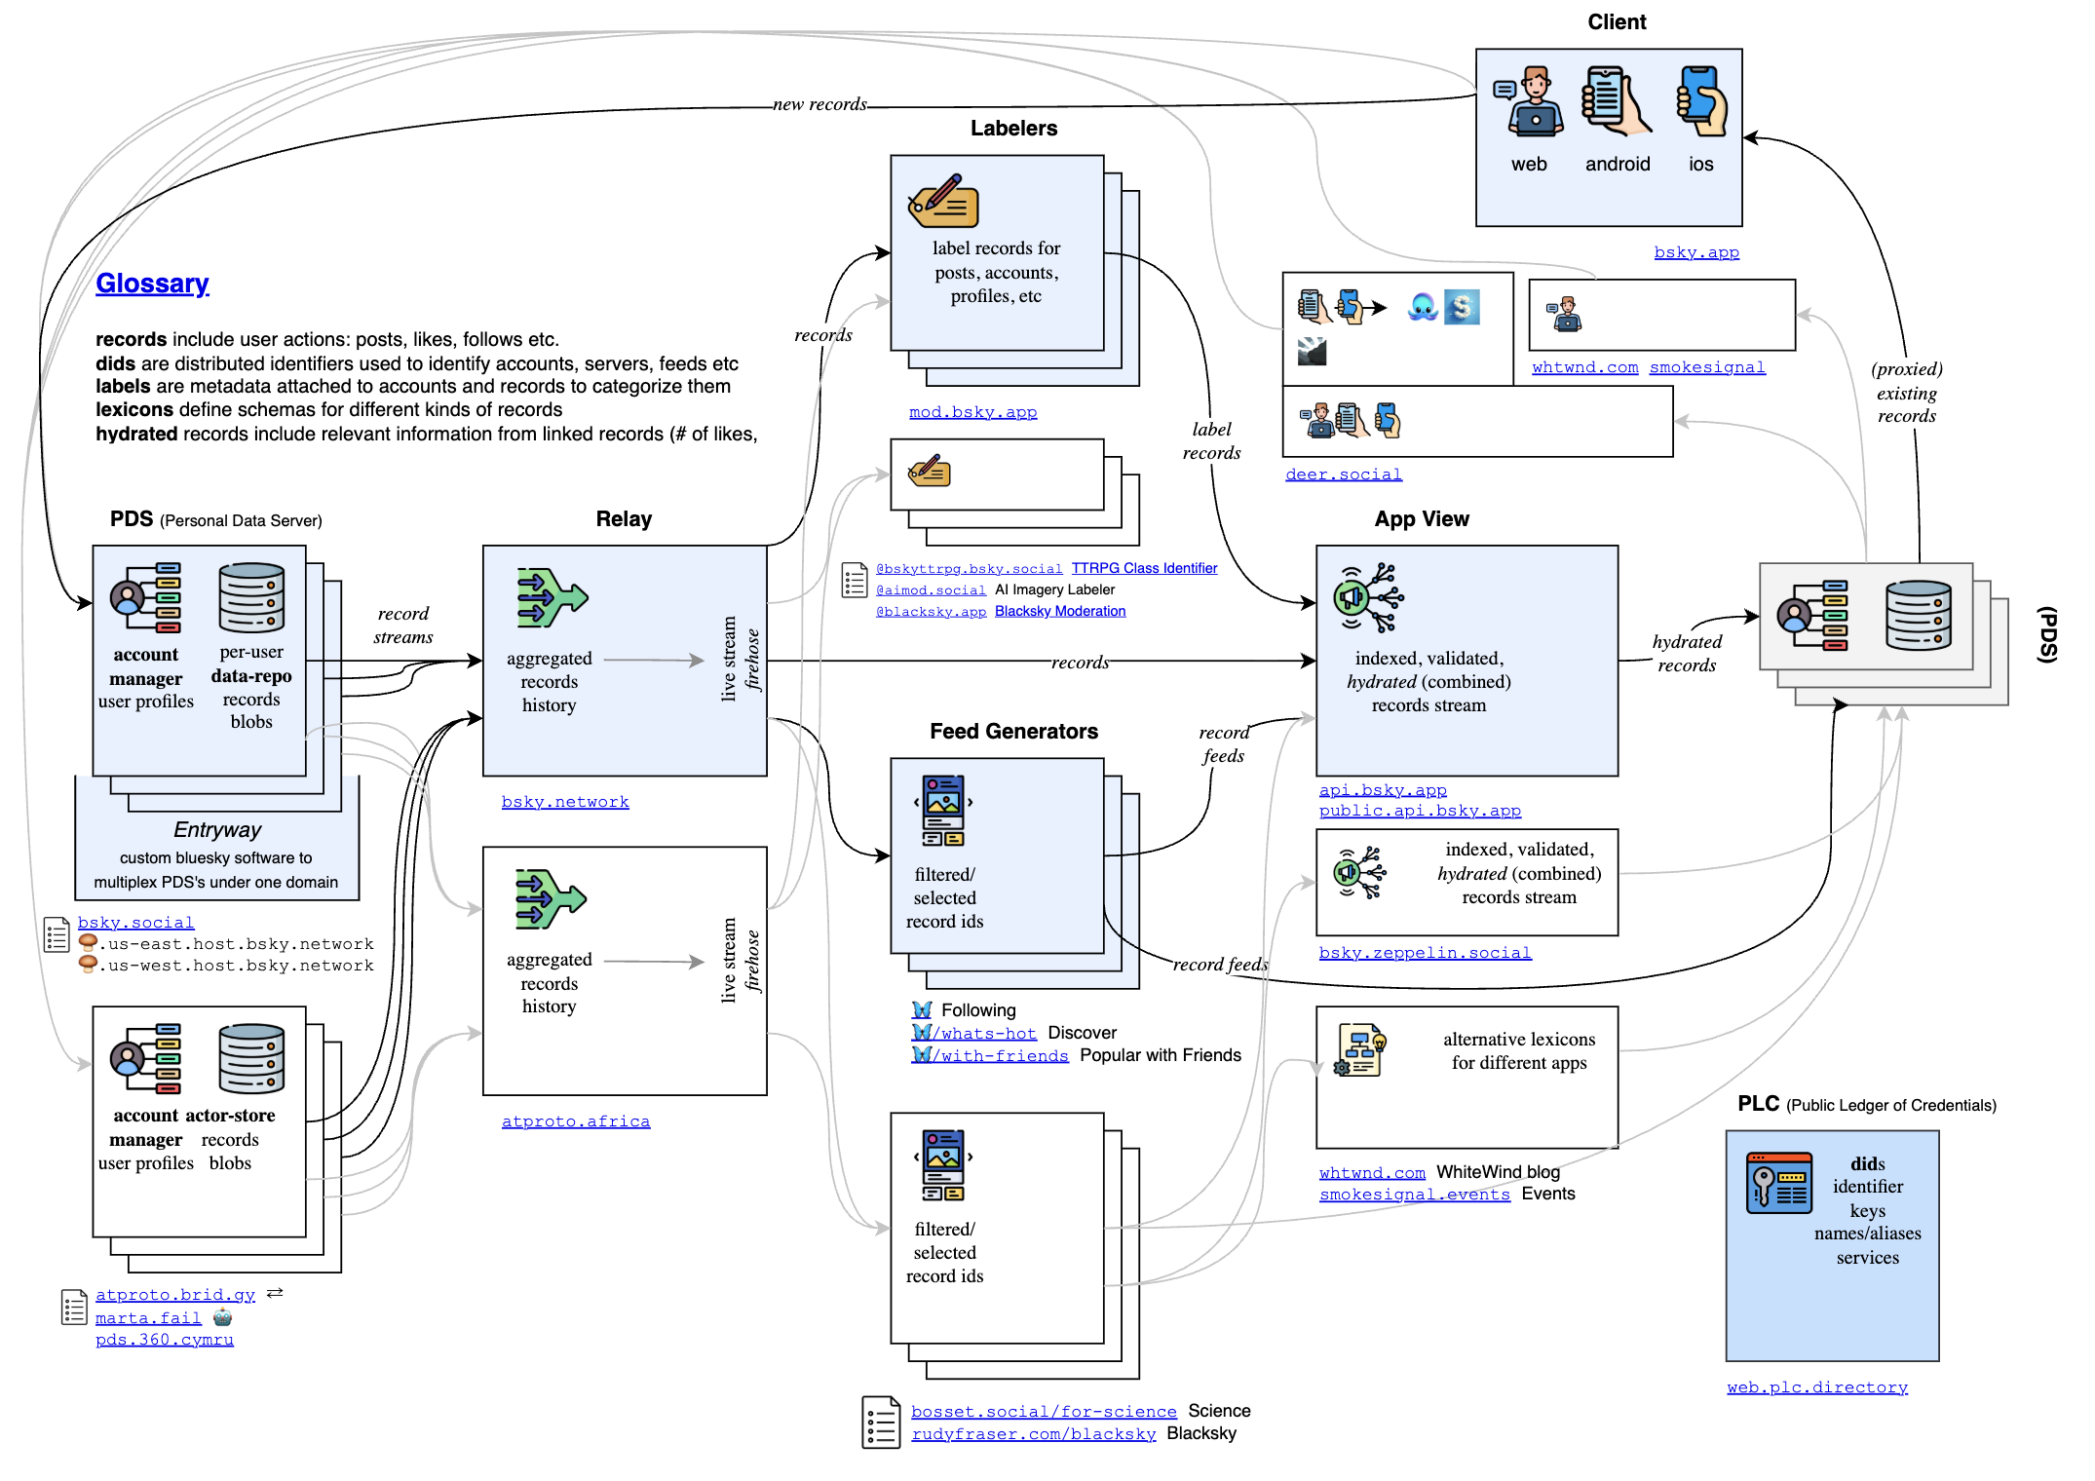2095x1481 pixels.
Task: Click the Labelers tag-and-pen icon
Action: [942, 202]
